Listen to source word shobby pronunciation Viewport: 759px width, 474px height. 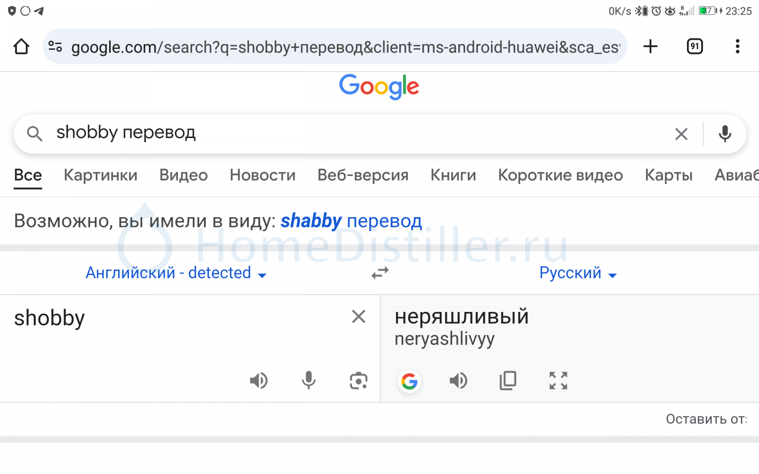click(259, 381)
